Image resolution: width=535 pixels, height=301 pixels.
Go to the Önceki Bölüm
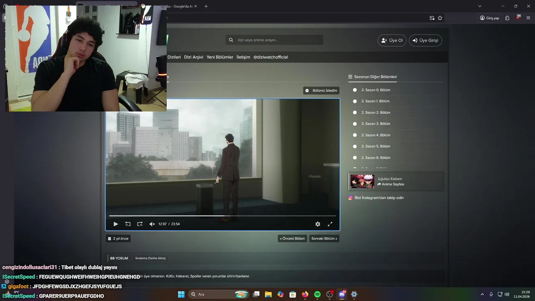[x=292, y=238]
